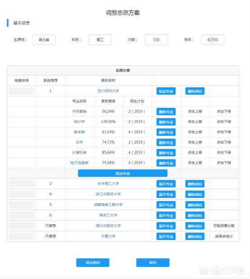Expand majors for 黑龙江大学
Image resolution: width=250 pixels, height=279 pixels.
pos(166,216)
